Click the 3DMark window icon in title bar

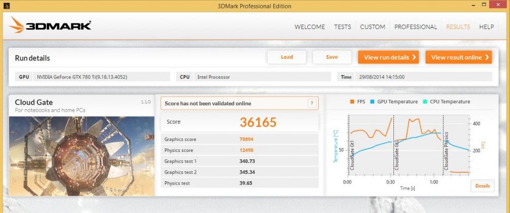(6, 5)
